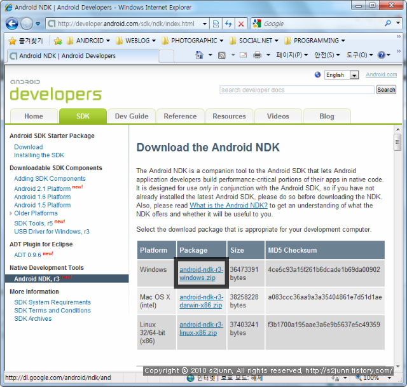Image resolution: width=407 pixels, height=387 pixels.
Task: Open SDK System Requirements link
Action: [52, 302]
